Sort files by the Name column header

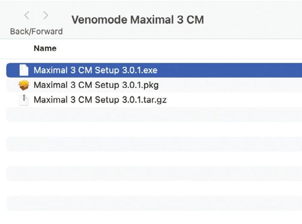tap(45, 48)
